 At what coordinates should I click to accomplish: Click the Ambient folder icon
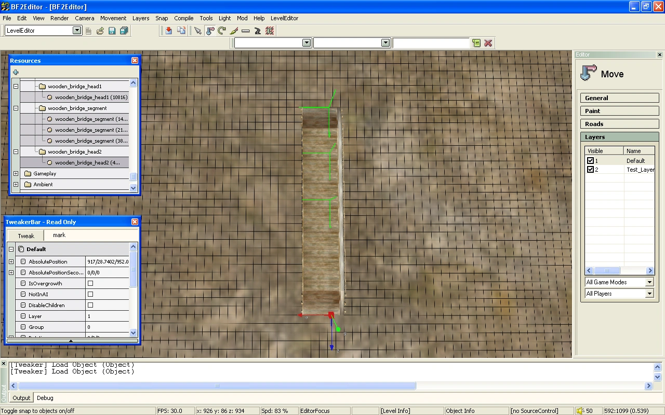pyautogui.click(x=28, y=185)
